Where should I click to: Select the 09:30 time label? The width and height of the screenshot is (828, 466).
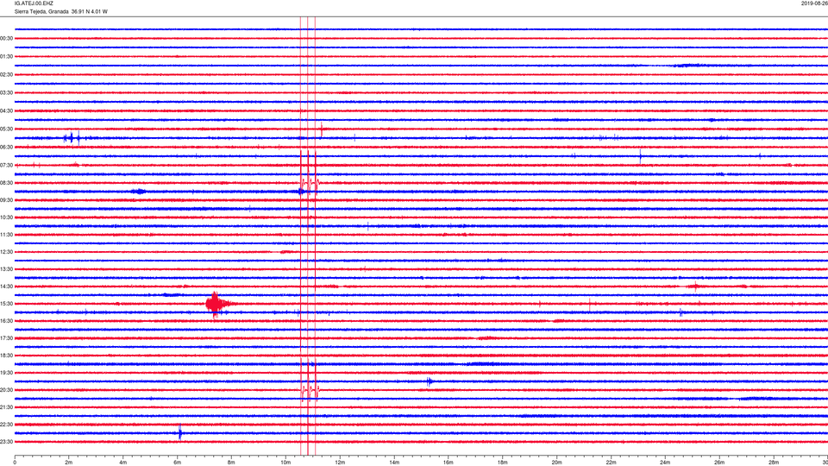point(6,200)
